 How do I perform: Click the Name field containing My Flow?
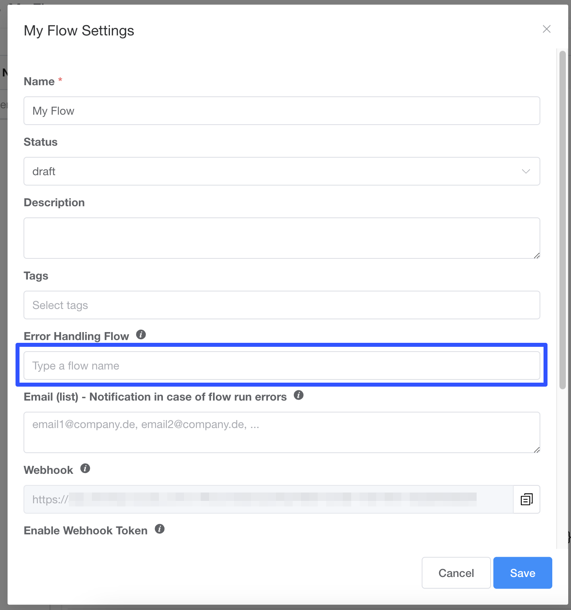(x=282, y=111)
